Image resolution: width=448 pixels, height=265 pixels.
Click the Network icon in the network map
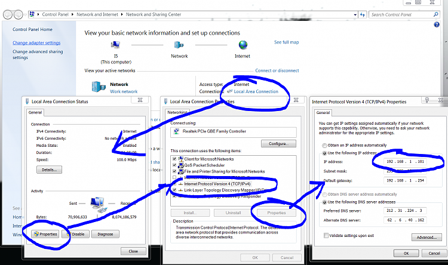179,45
